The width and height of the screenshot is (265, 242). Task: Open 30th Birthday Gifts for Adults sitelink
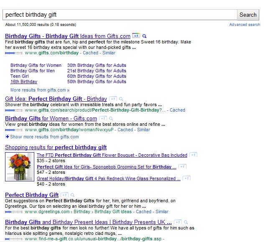[x=97, y=65]
